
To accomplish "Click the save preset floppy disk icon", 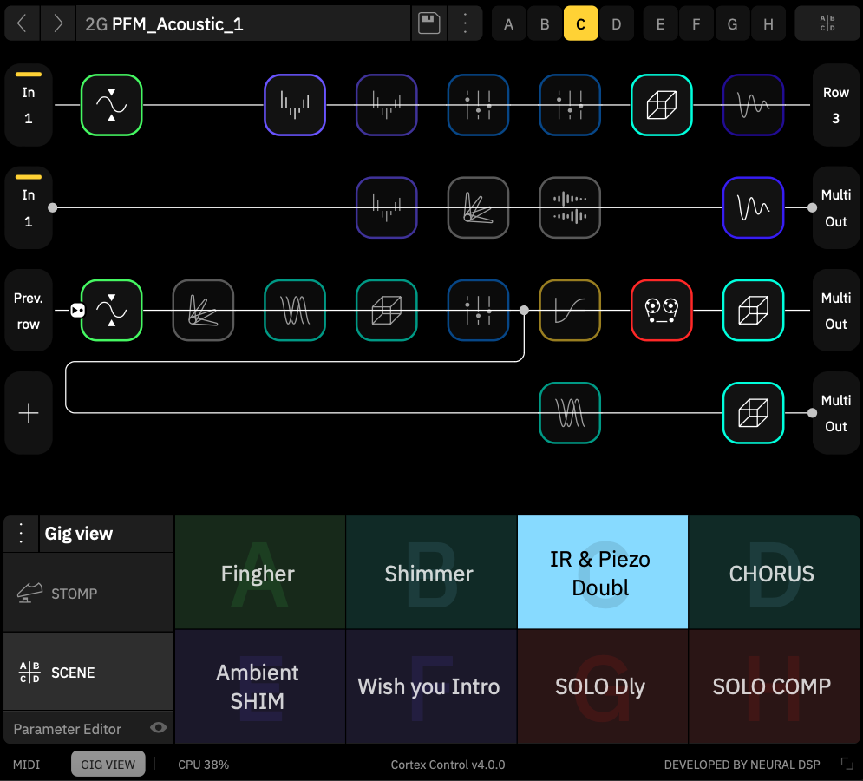I will point(428,23).
